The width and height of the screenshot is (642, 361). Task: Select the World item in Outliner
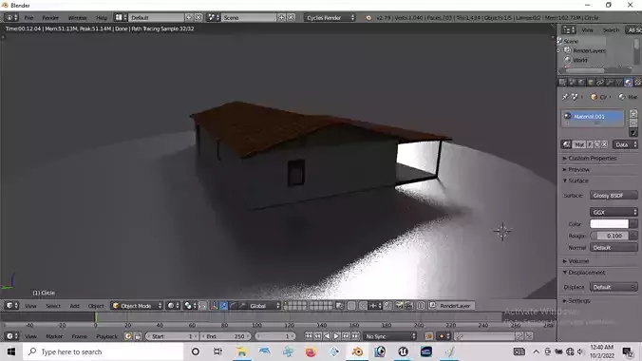[579, 60]
